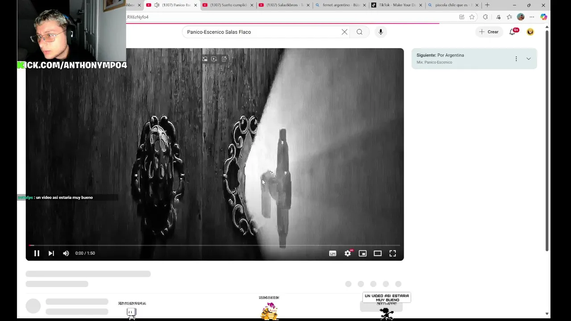Image resolution: width=571 pixels, height=321 pixels.
Task: Open YouTube notifications bell
Action: point(513,32)
